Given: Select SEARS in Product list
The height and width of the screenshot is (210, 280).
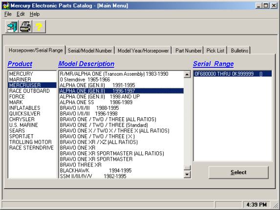Looking at the screenshot, I should (x=32, y=131).
